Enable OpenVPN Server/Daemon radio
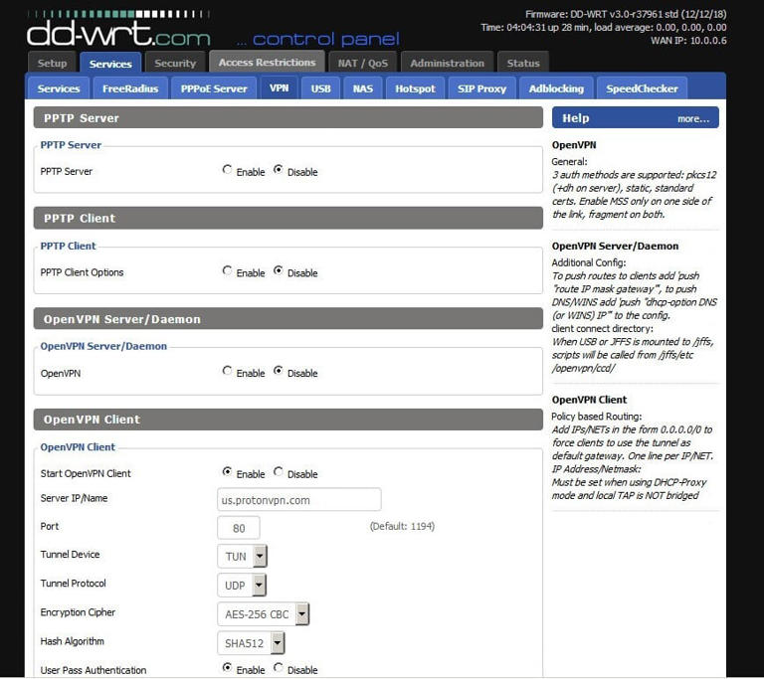 pos(227,371)
